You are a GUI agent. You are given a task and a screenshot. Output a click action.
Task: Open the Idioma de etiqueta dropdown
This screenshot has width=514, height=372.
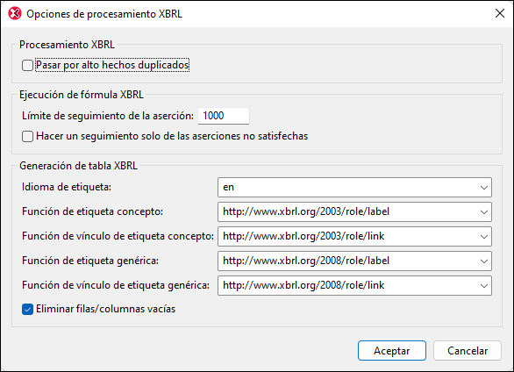354,188
